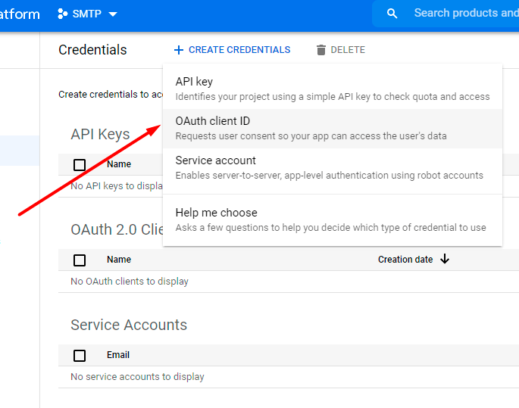Click the OAuth clients Name column header
Image resolution: width=519 pixels, height=408 pixels.
119,260
